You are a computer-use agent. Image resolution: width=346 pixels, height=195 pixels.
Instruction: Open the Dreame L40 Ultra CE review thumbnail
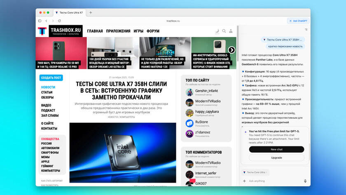click(x=113, y=53)
